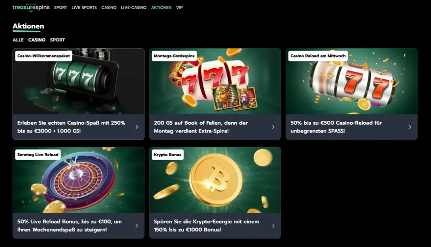Open the CASINO top navigation item
The image size is (431, 247).
pyautogui.click(x=109, y=8)
